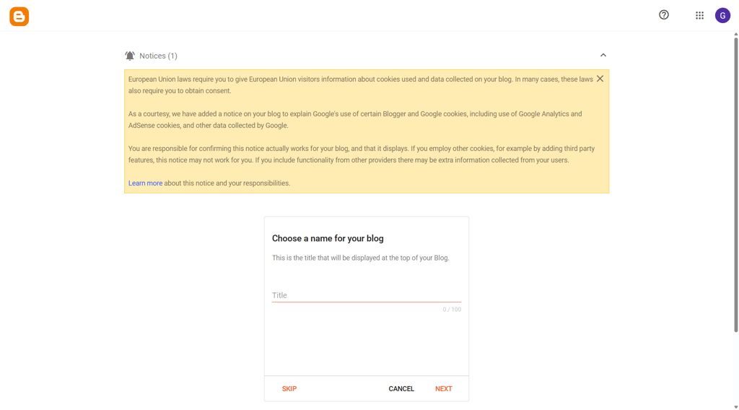Screen dimensions: 739x410
Task: Open the Learn more link
Action: coord(145,183)
